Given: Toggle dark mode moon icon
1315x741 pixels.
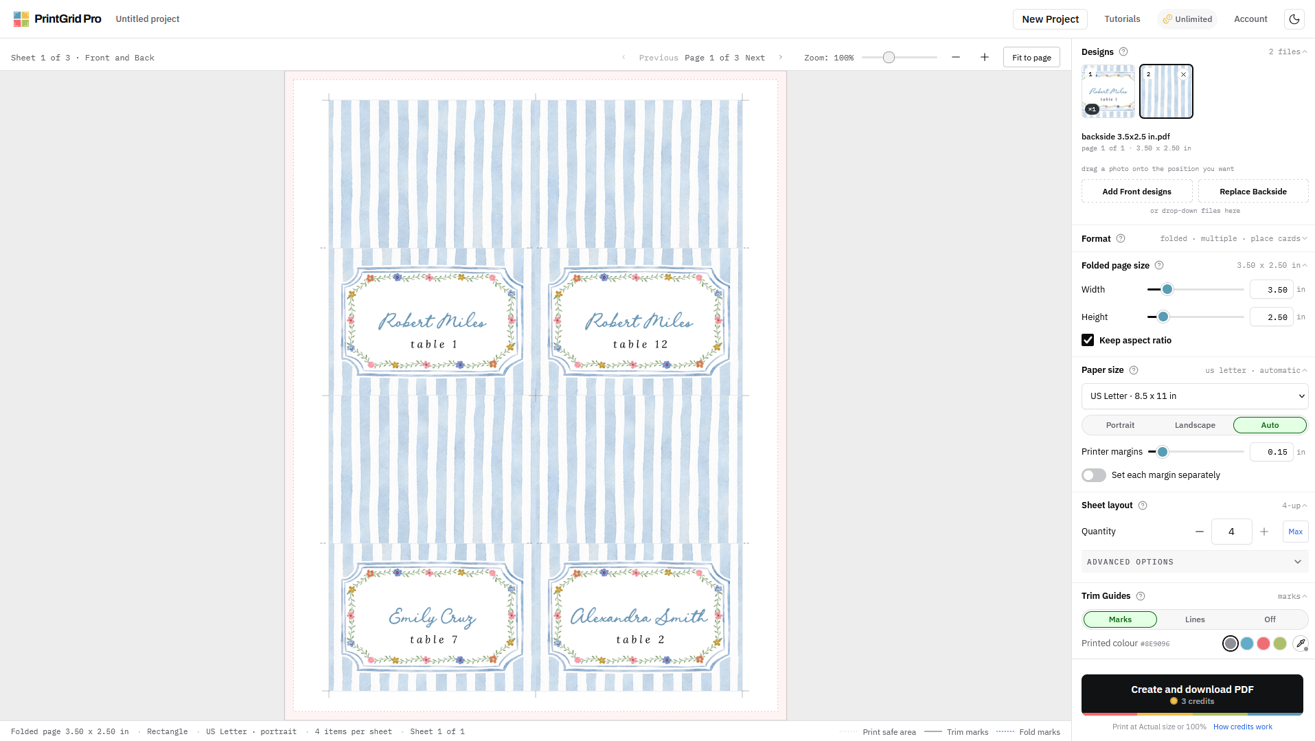Looking at the screenshot, I should (x=1294, y=19).
